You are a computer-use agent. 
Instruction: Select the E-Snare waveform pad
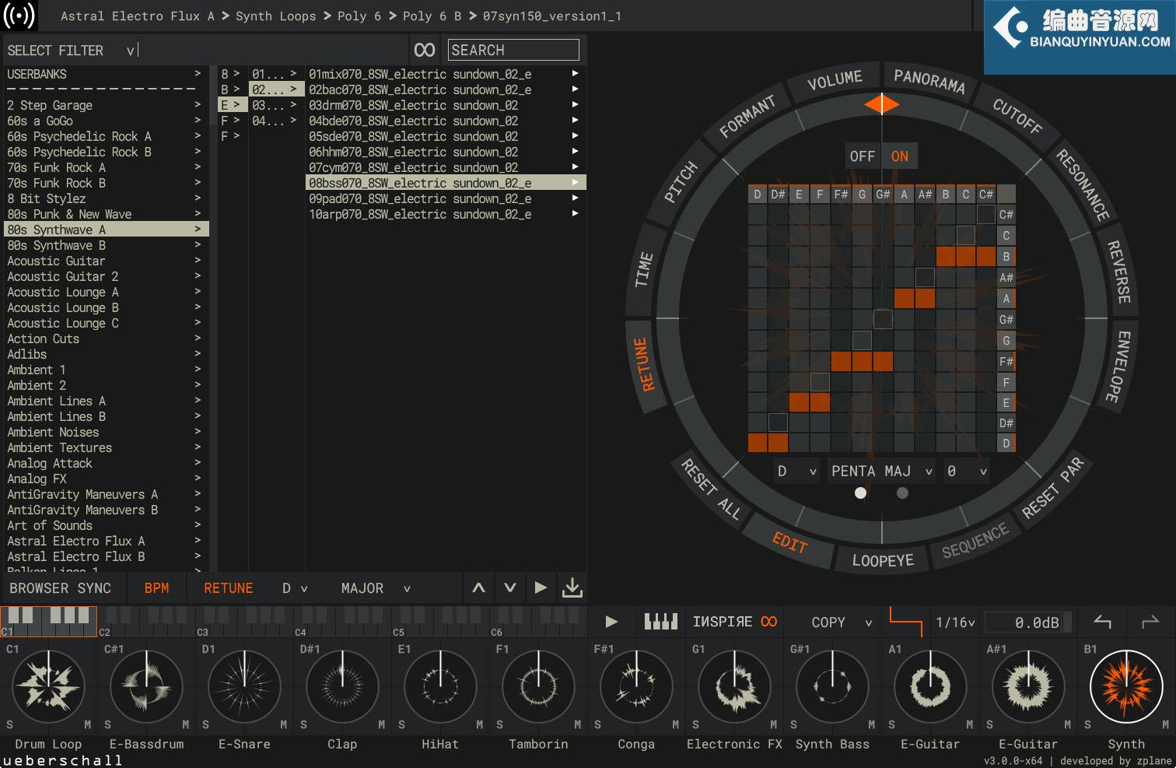pos(244,687)
